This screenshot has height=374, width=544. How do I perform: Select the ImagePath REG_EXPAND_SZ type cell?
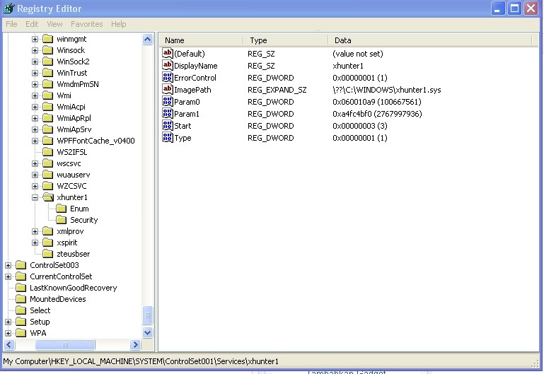(277, 90)
